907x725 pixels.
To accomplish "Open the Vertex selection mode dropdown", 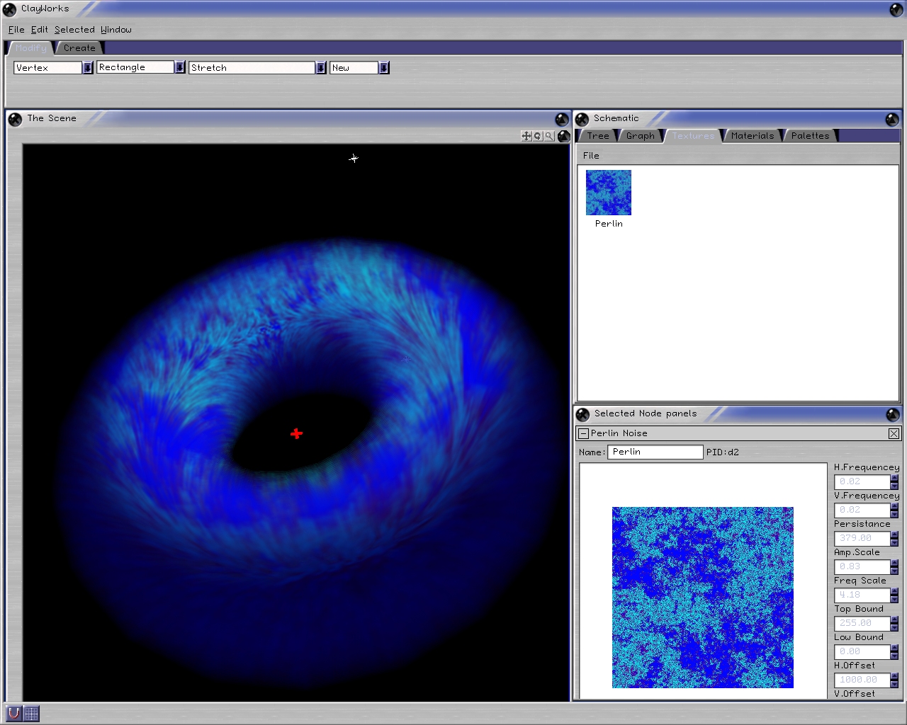I will click(x=88, y=68).
